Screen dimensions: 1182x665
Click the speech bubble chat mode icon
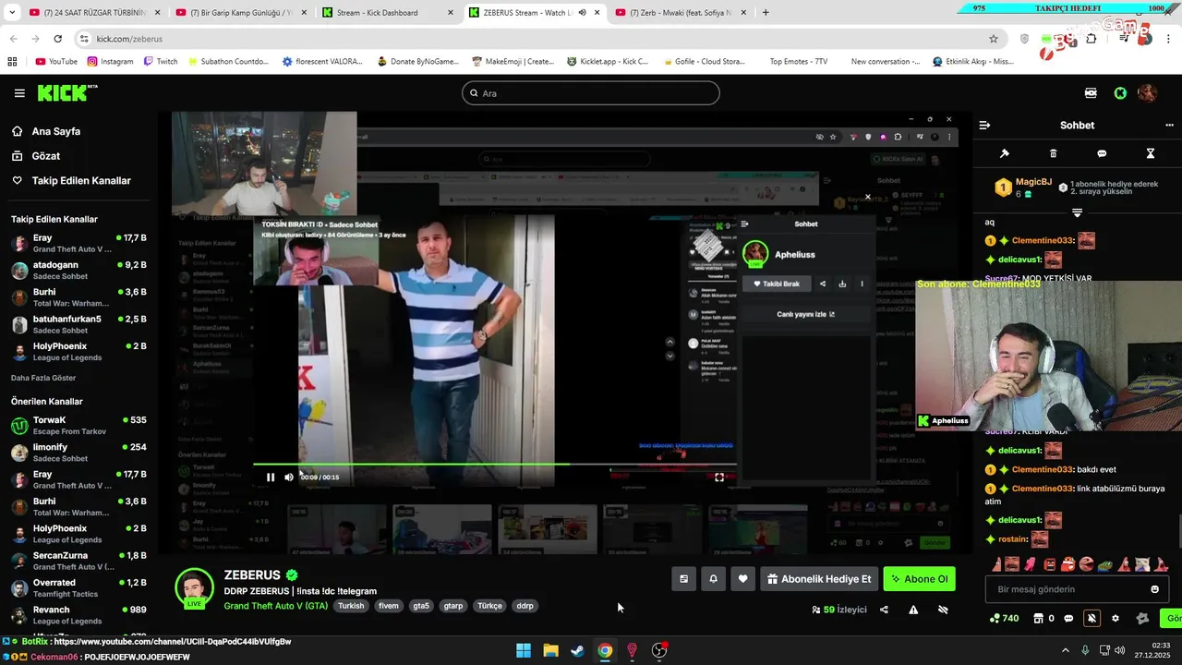click(1102, 153)
